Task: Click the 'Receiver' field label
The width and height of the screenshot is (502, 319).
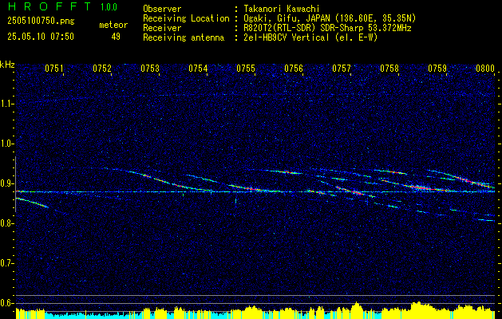Action: [x=162, y=28]
